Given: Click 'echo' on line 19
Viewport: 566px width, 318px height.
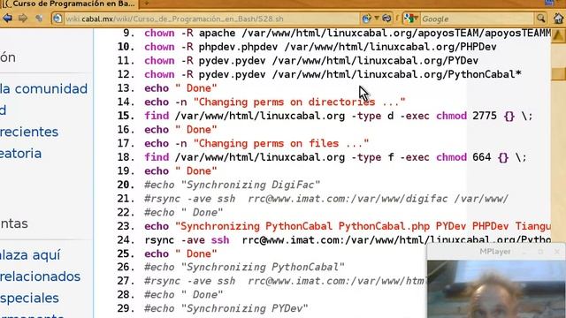Looking at the screenshot, I should click(x=157, y=171).
